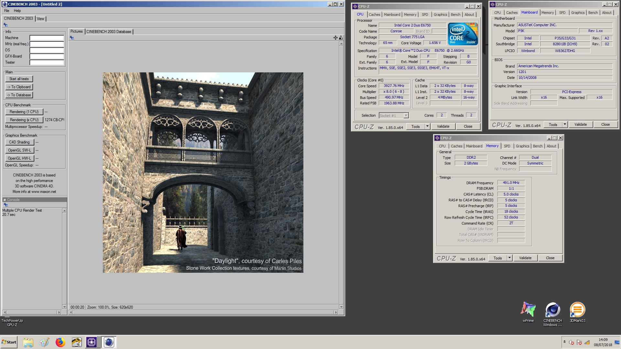This screenshot has width=621, height=349.
Task: Click the Intel Core 2 Duo logo
Action: click(463, 34)
